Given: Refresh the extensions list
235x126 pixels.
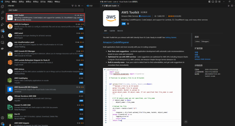Looking at the screenshot, I should [x=76, y=6].
